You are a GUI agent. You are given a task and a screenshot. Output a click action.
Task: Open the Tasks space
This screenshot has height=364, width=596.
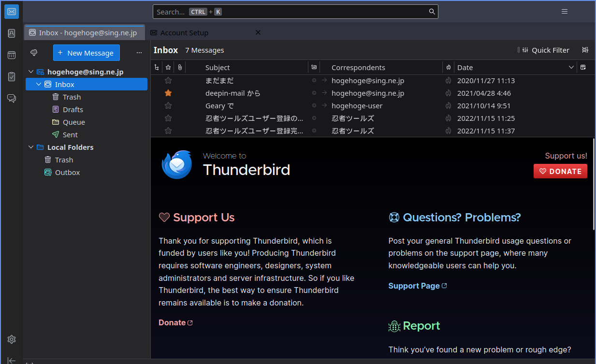[12, 77]
